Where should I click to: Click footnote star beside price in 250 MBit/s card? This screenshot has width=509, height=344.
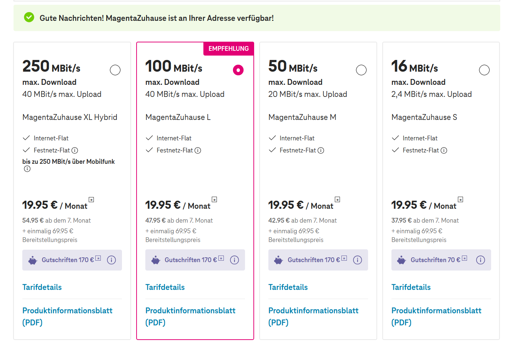92,200
